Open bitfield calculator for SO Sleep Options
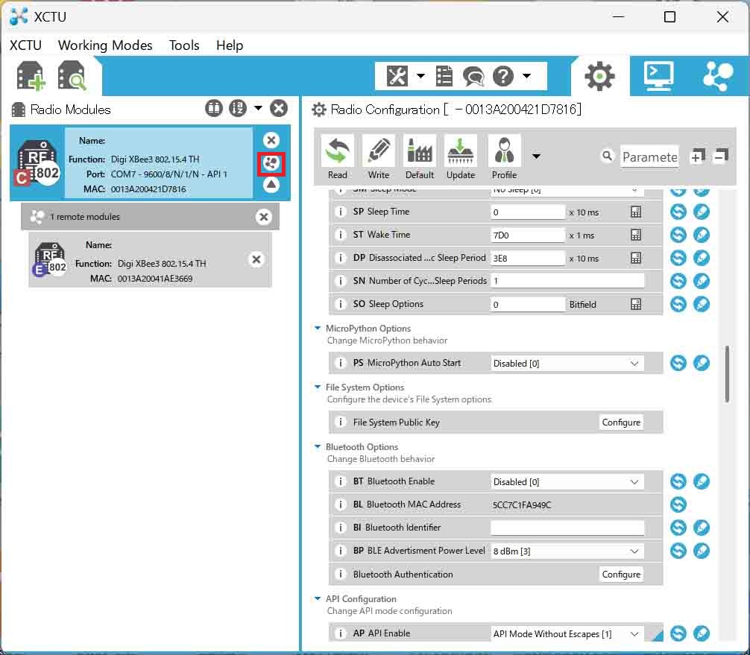Image resolution: width=750 pixels, height=655 pixels. pos(636,304)
